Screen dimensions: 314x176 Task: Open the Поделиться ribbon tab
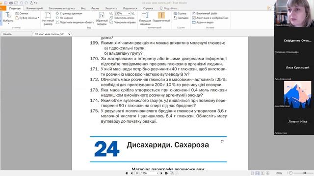130,8
